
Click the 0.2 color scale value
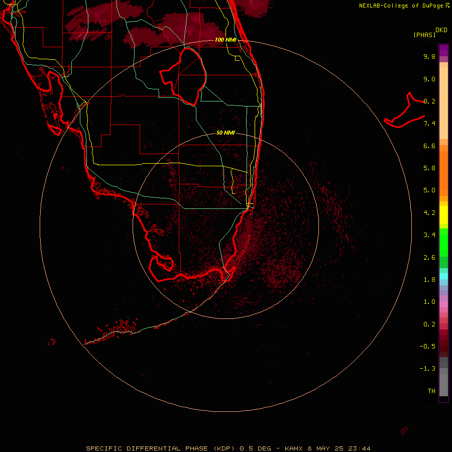(429, 324)
